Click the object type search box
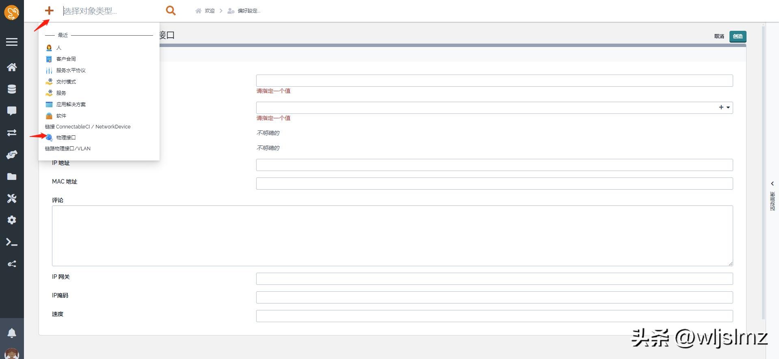779x359 pixels. click(x=110, y=11)
